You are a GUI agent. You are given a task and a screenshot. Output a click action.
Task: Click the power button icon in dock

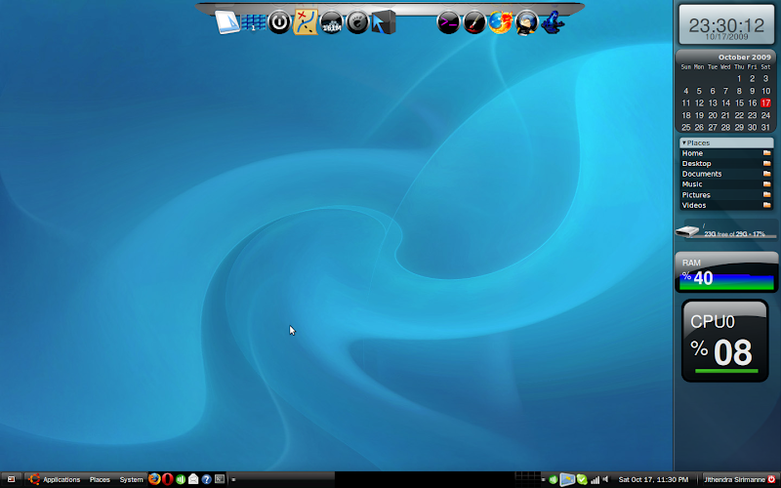[279, 22]
